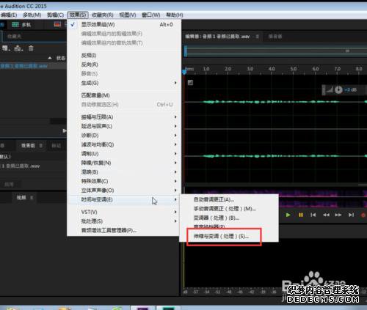This screenshot has width=367, height=310.
Task: Expand the VST(V) submenu arrow
Action: (175, 212)
